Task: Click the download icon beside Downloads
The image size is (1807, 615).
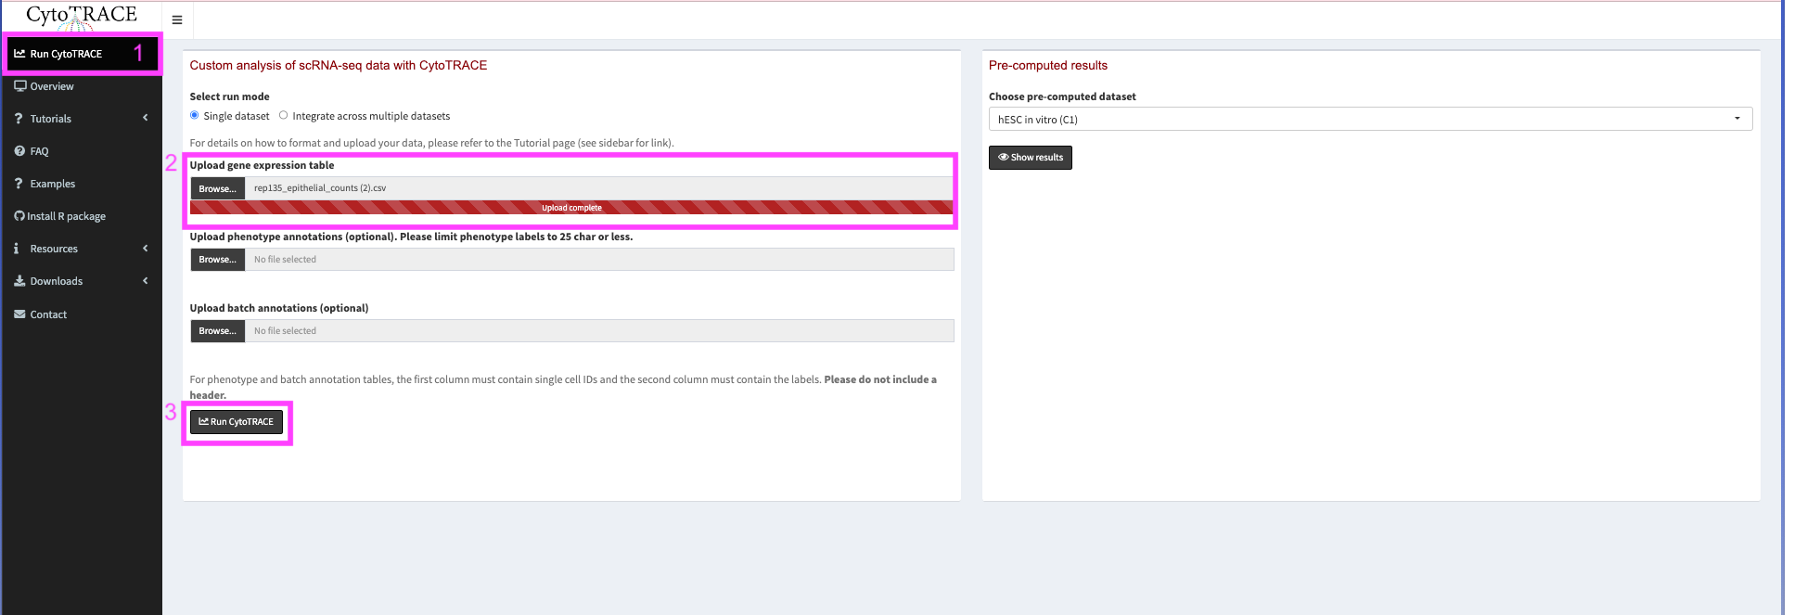Action: coord(19,281)
